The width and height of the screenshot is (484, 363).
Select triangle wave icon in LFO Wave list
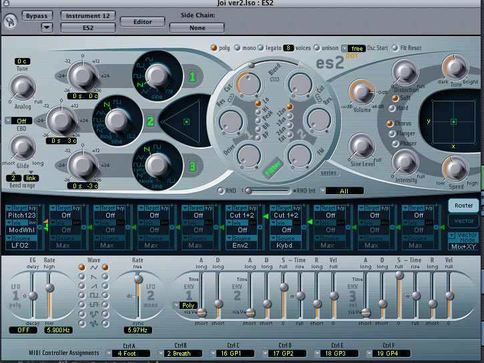coord(93,268)
